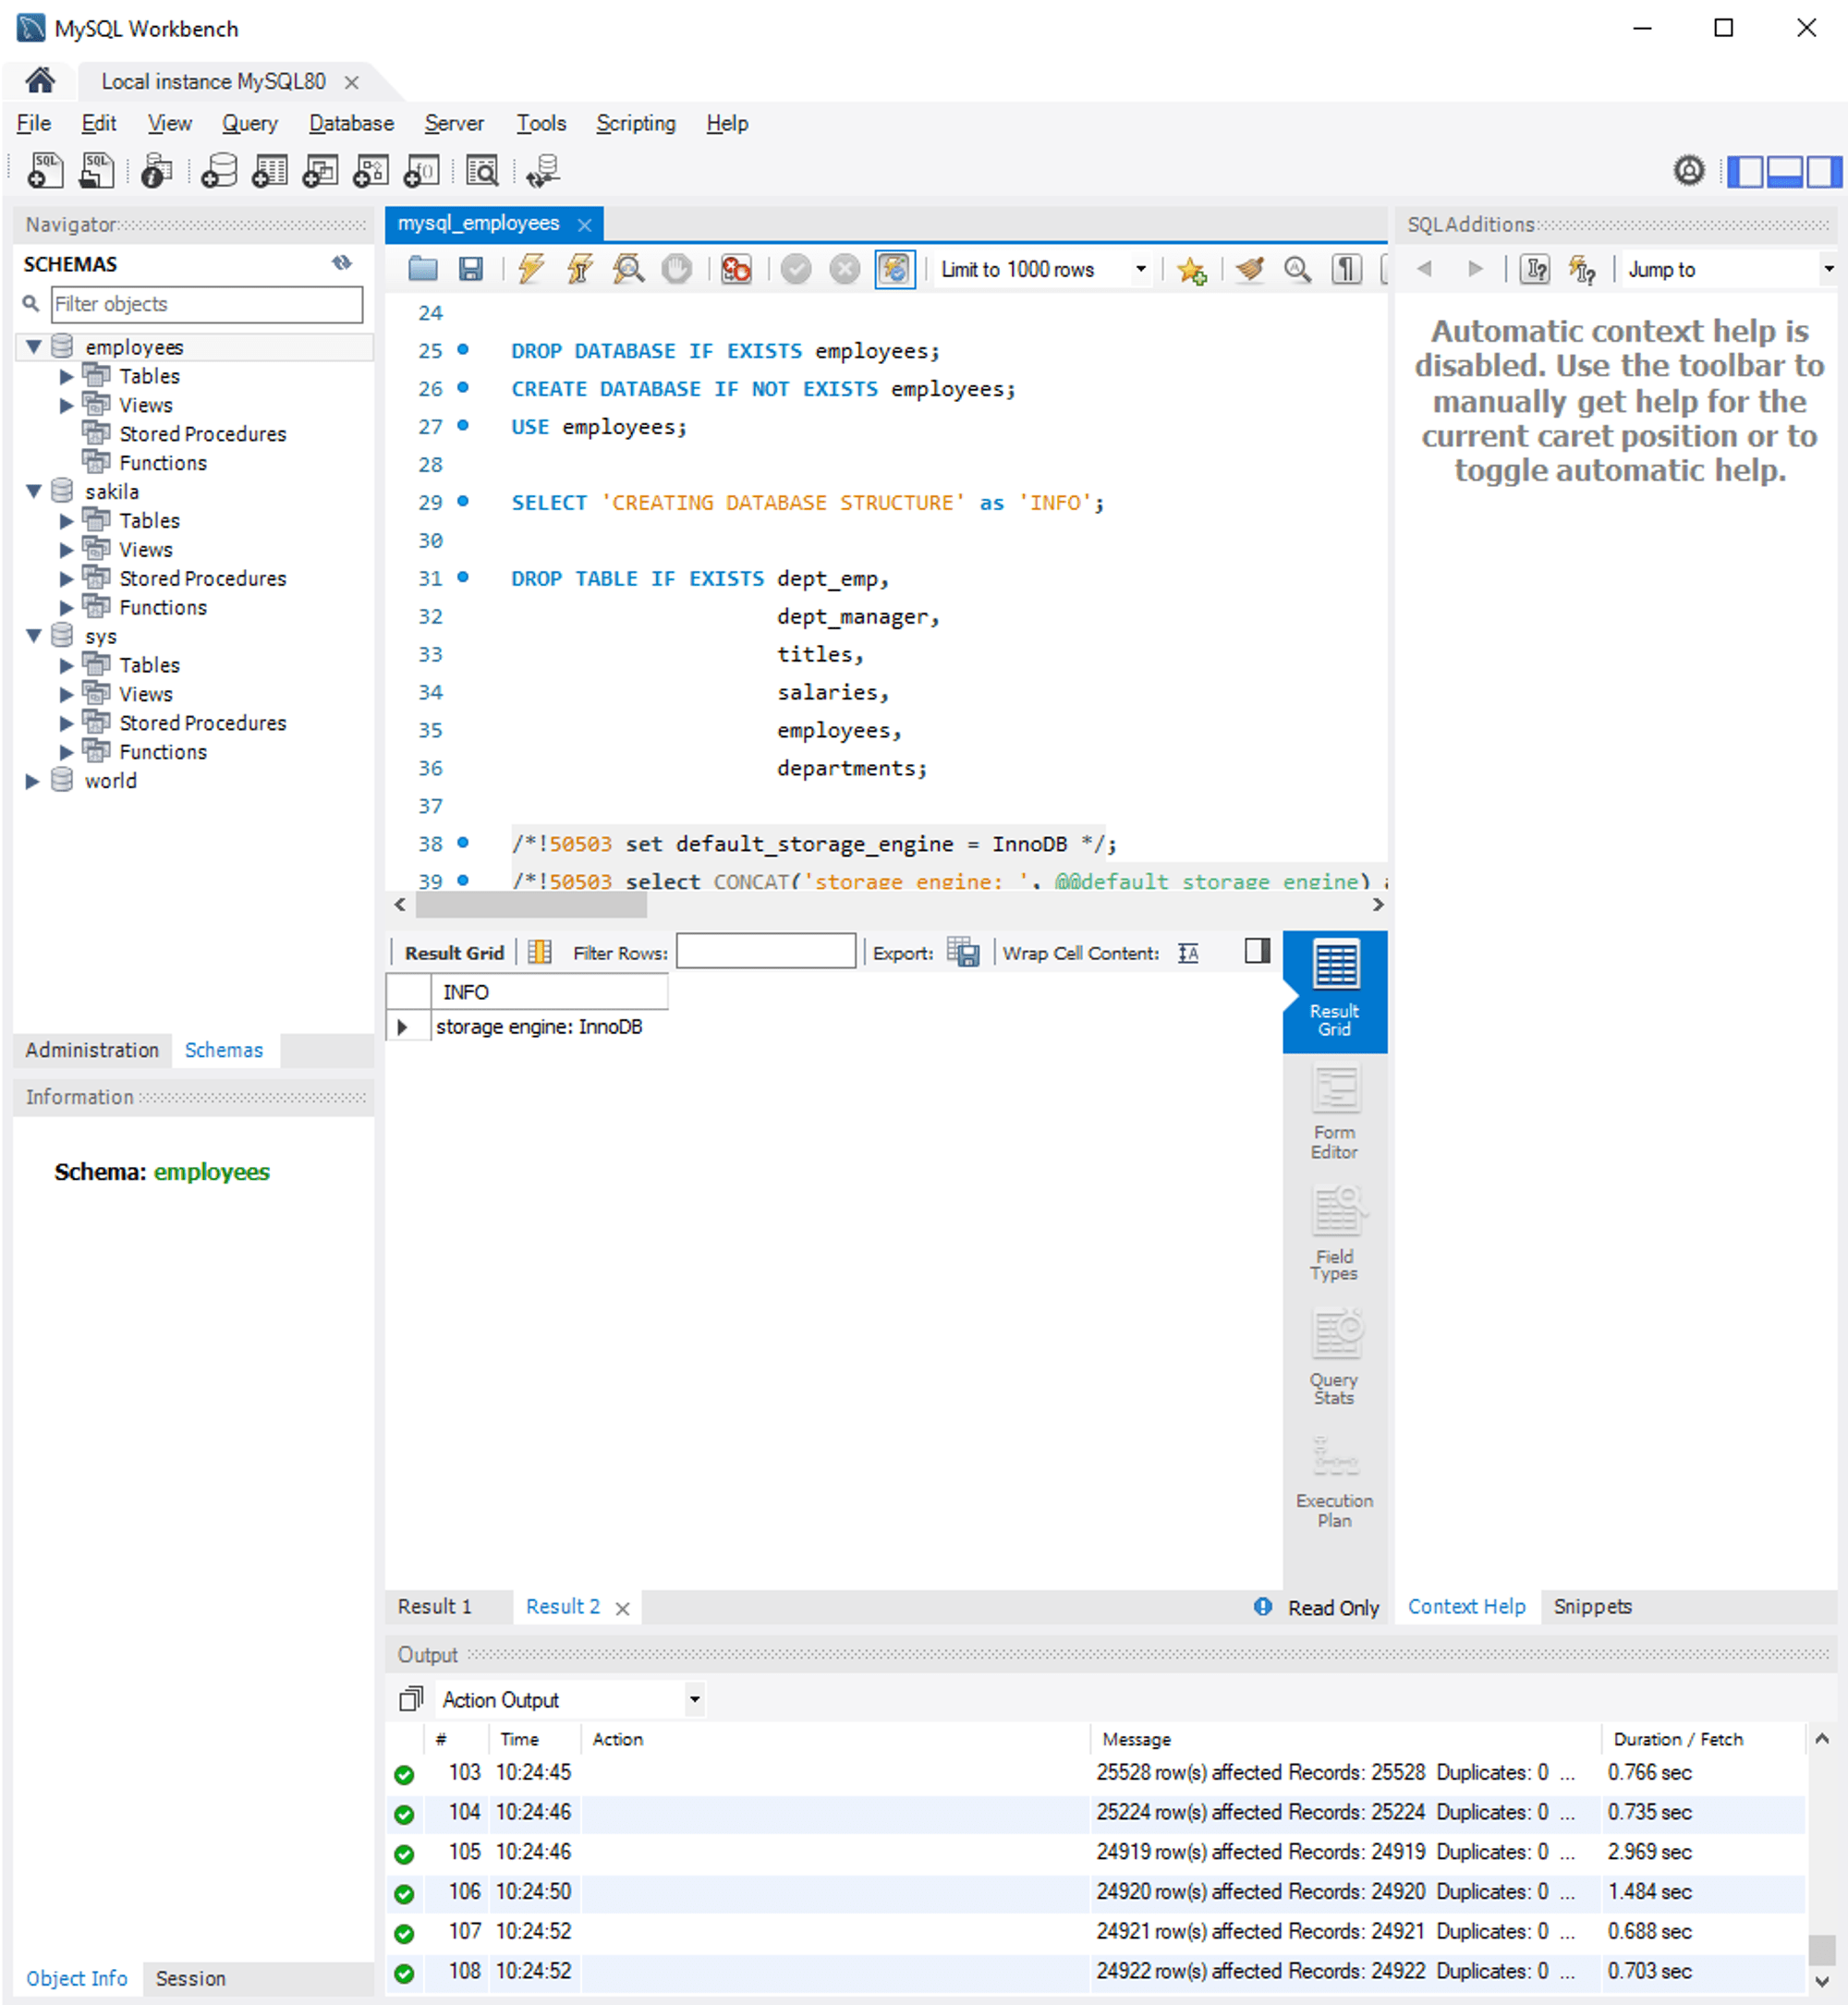Open the Execution Plan view

pos(1334,1481)
